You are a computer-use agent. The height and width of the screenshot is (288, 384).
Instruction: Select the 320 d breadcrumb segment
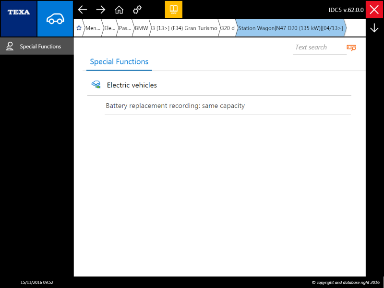(x=228, y=28)
